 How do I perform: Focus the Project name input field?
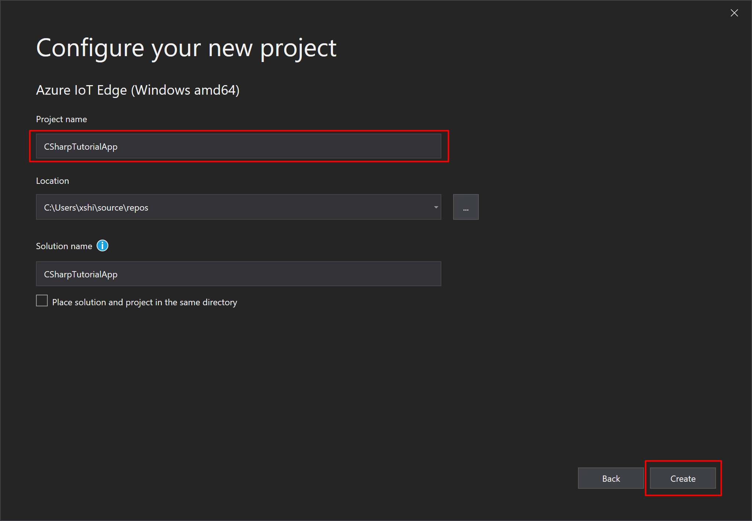coord(238,146)
